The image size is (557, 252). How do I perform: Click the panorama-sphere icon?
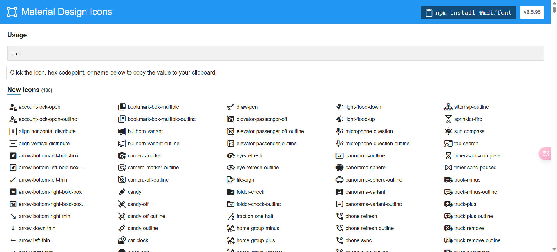pyautogui.click(x=339, y=168)
